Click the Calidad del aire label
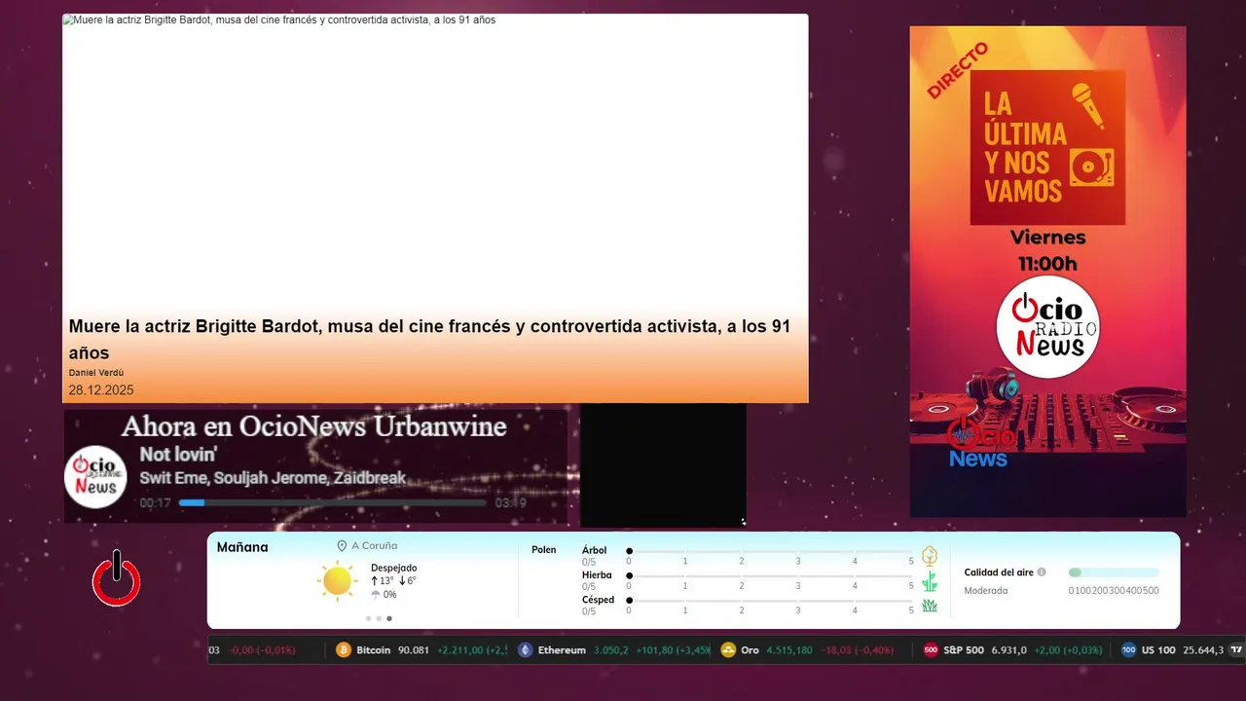Viewport: 1246px width, 701px height. [x=999, y=572]
